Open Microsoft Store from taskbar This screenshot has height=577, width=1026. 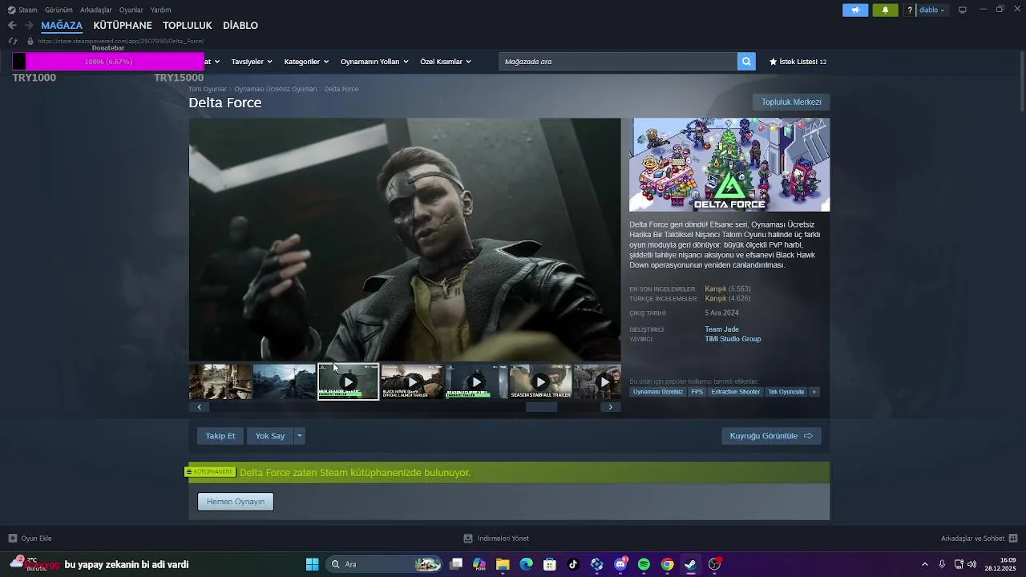550,564
